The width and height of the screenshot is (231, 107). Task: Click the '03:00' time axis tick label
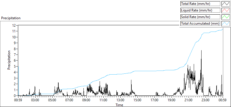click(35, 100)
